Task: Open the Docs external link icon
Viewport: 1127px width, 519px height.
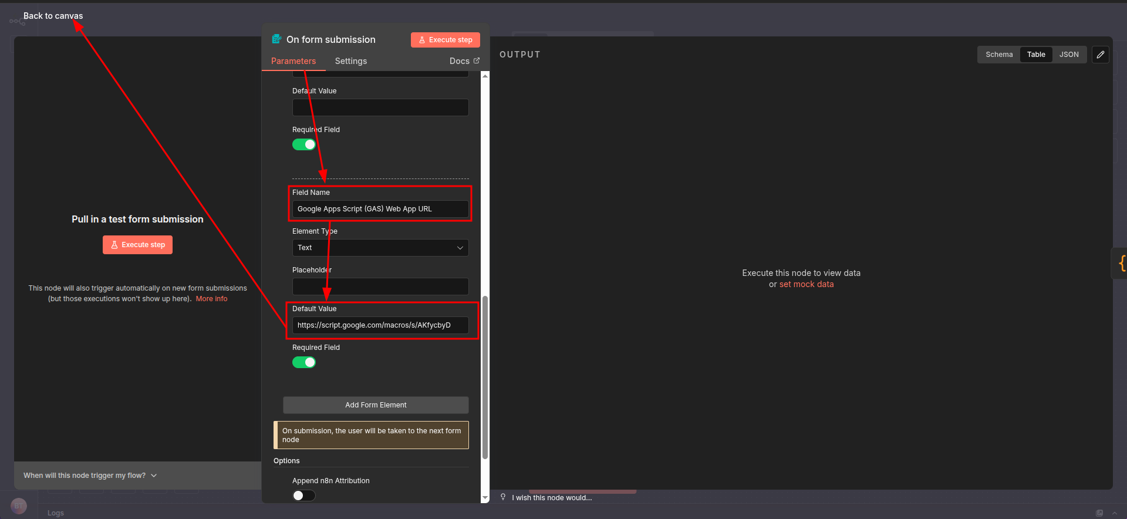Action: 477,60
